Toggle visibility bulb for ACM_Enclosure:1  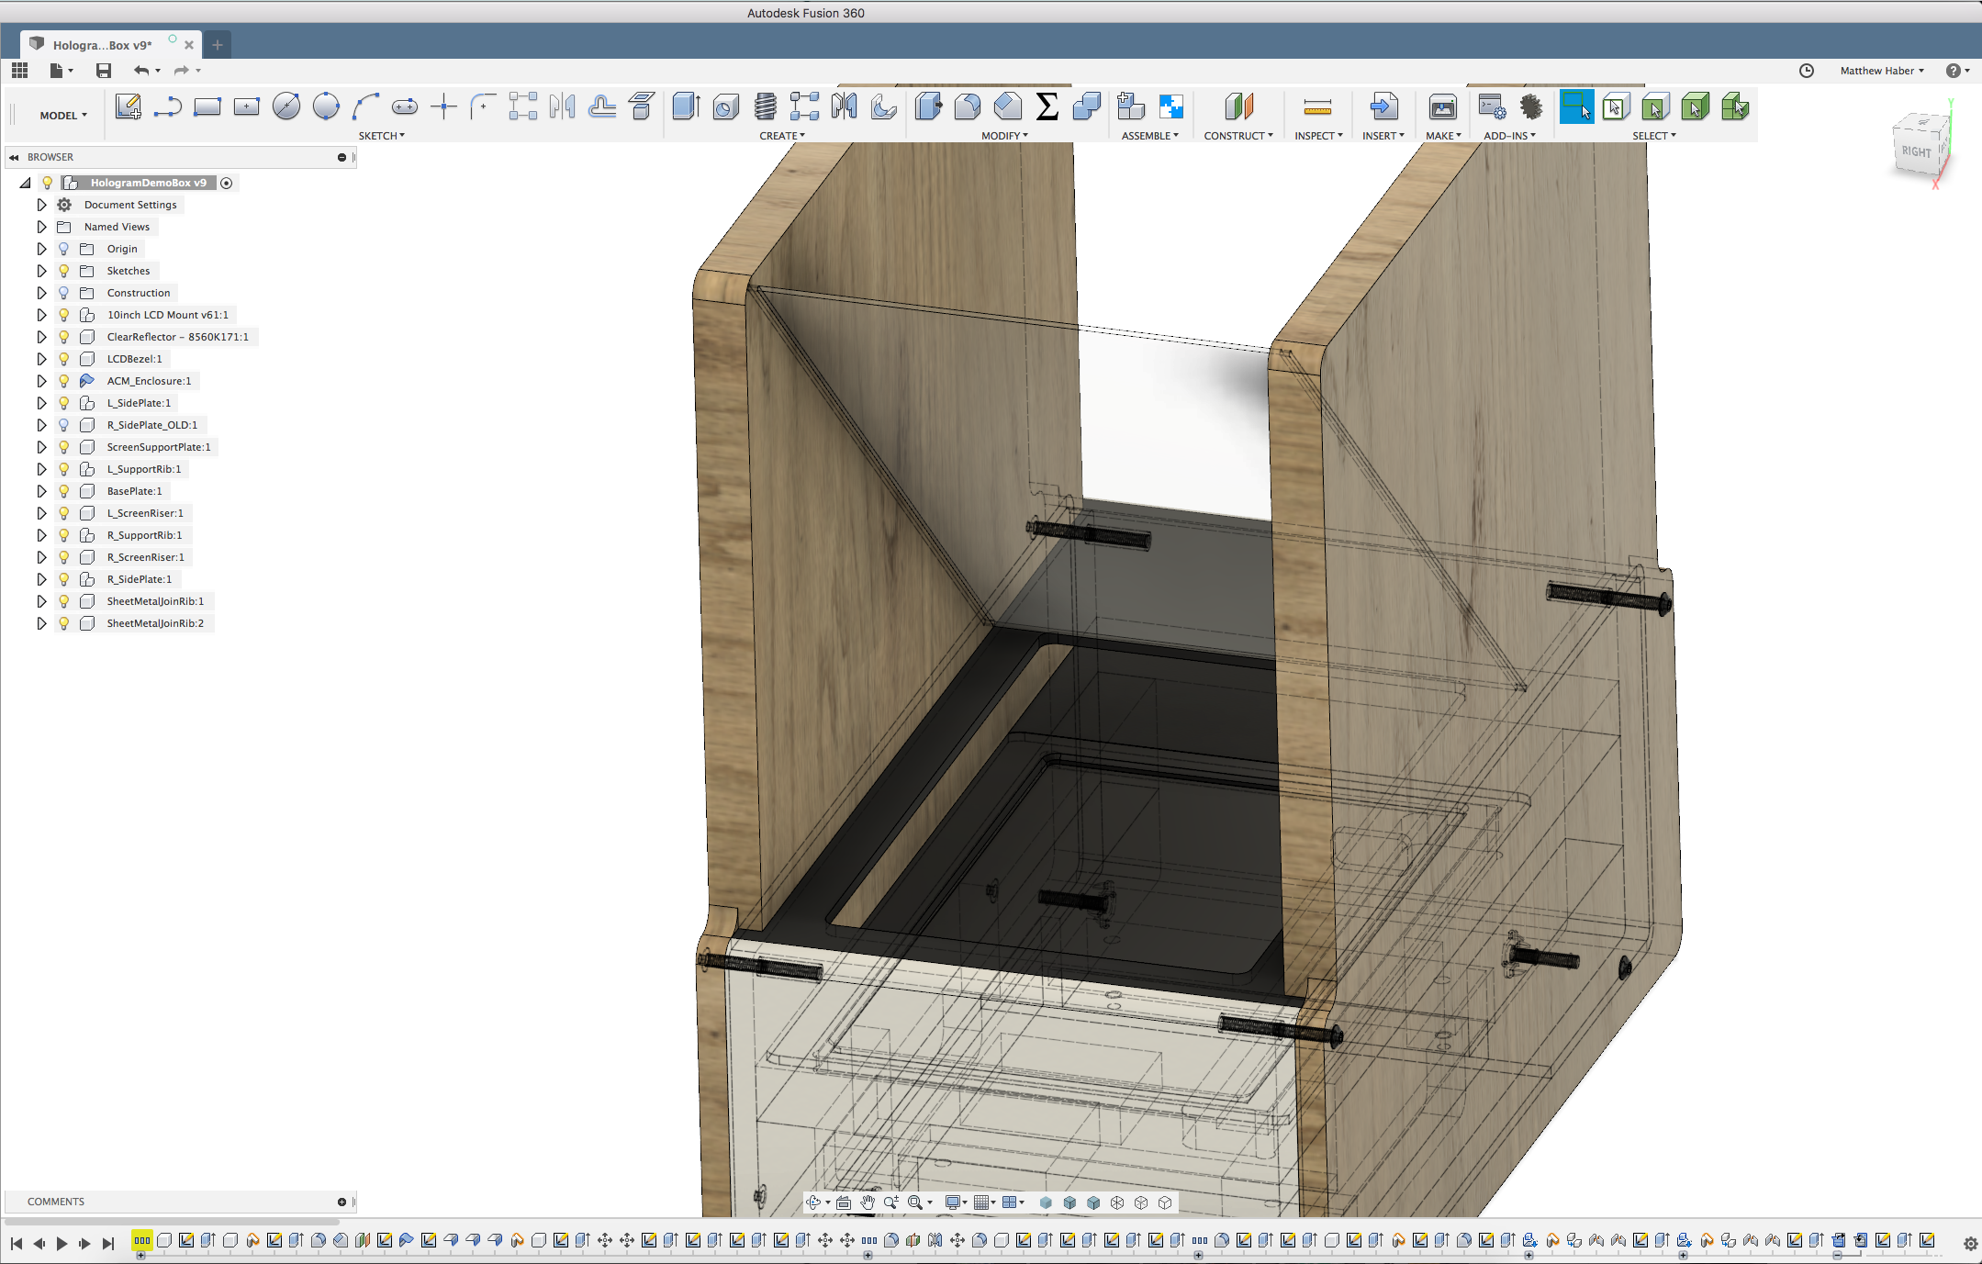pos(64,381)
